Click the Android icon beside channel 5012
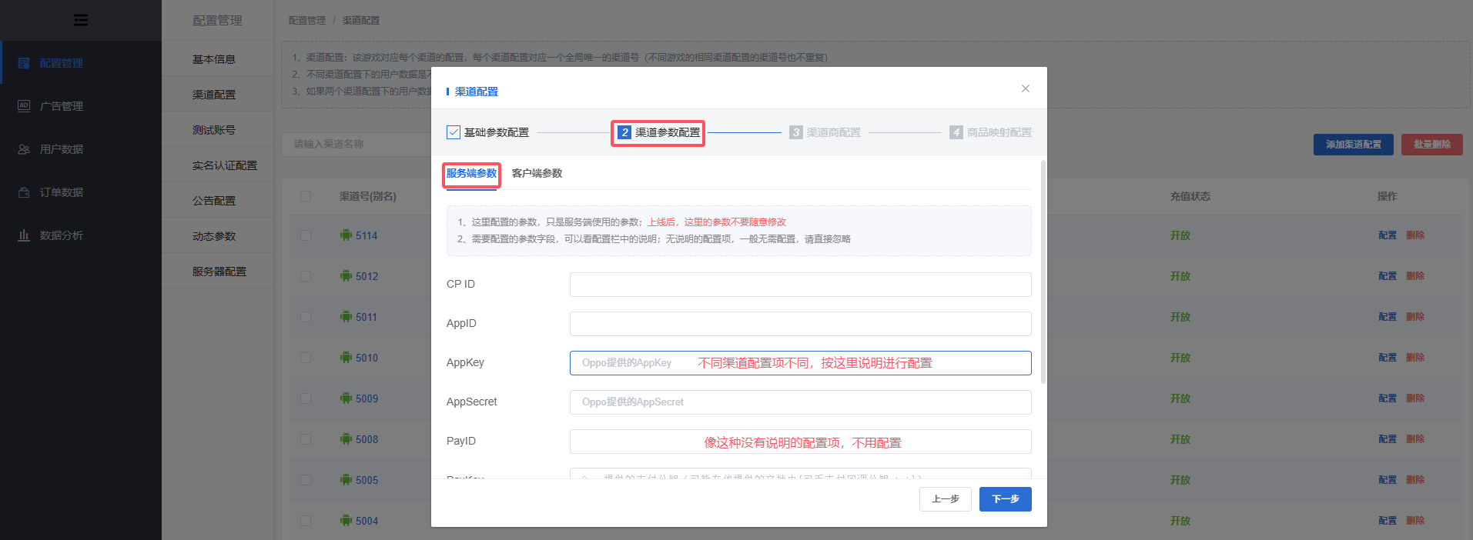 click(346, 275)
